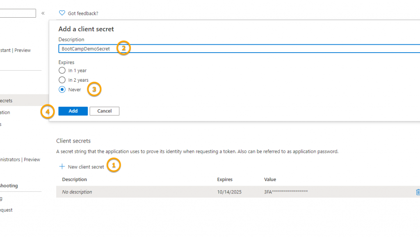This screenshot has width=420, height=237.
Task: Cancel the Add a client secret dialog
Action: (x=104, y=111)
